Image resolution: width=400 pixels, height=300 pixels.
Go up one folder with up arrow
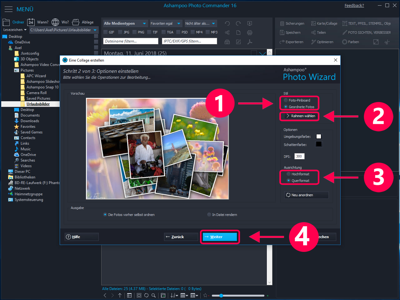(x=120, y=295)
